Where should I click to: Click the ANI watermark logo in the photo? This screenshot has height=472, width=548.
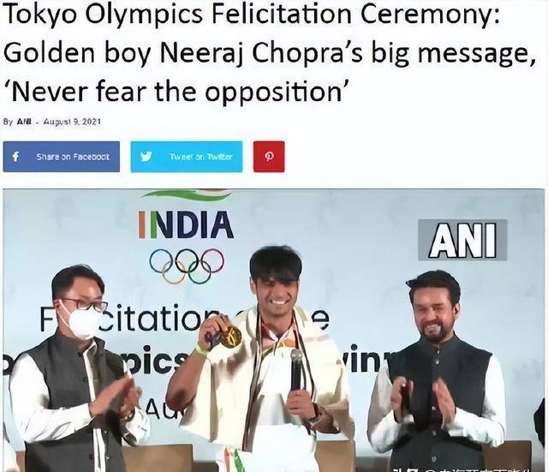(x=462, y=240)
